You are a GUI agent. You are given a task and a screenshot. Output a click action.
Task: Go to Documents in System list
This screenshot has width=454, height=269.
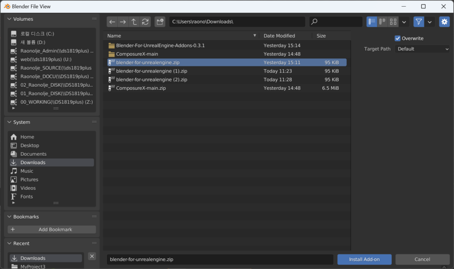pos(52,154)
